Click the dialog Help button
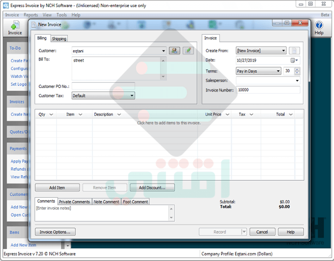The width and height of the screenshot is (334, 261). (291, 232)
